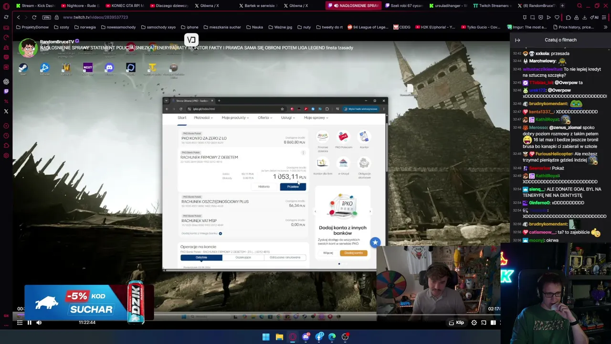The height and width of the screenshot is (344, 611).
Task: Click the Więcej button in iPKO promo
Action: (x=328, y=253)
